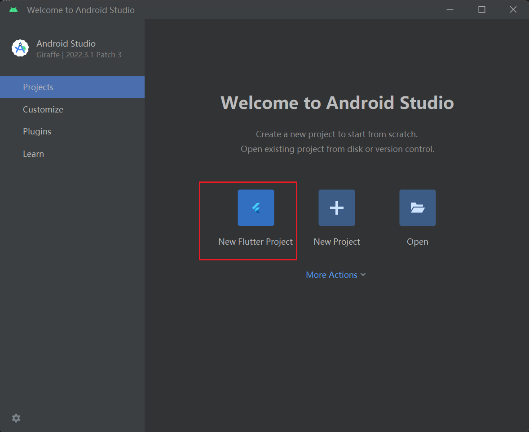
Task: Click the Giraffe 2022.3.1 Patch 3 version text
Action: tap(79, 55)
